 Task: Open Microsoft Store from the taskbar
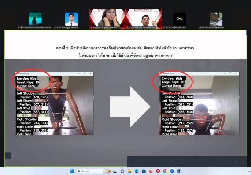[144, 171]
